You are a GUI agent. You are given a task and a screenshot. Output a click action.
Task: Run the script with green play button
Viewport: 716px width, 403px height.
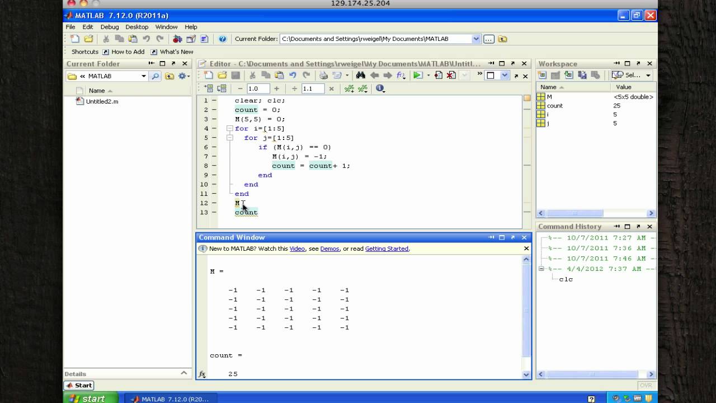[417, 76]
